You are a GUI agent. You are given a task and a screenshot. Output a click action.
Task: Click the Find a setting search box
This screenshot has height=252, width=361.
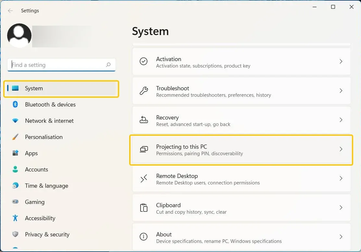click(x=61, y=65)
